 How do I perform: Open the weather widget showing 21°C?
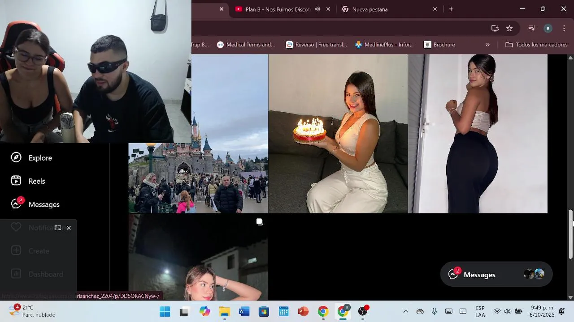tap(32, 311)
